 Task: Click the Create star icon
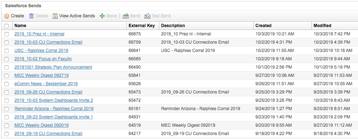click(x=7, y=16)
